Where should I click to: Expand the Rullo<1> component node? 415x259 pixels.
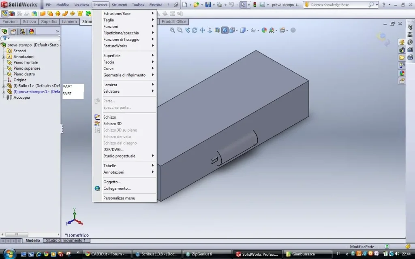click(x=3, y=86)
